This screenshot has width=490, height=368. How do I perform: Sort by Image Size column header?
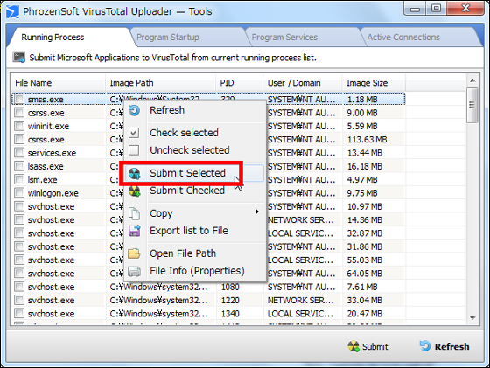point(374,83)
